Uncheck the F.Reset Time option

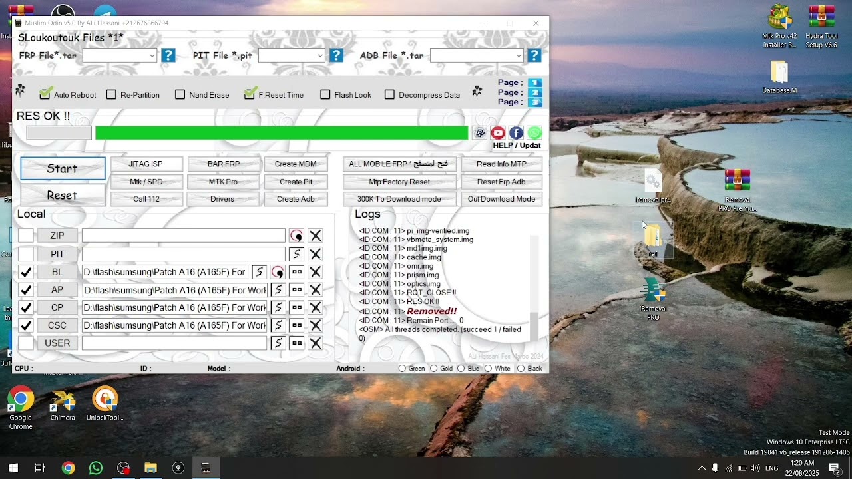pos(249,94)
